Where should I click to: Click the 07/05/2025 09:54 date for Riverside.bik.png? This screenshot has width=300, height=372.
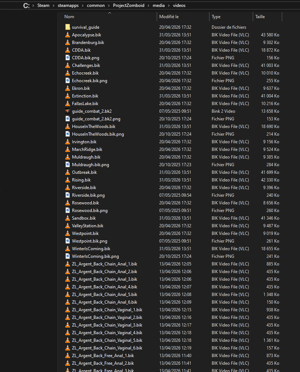(175, 195)
